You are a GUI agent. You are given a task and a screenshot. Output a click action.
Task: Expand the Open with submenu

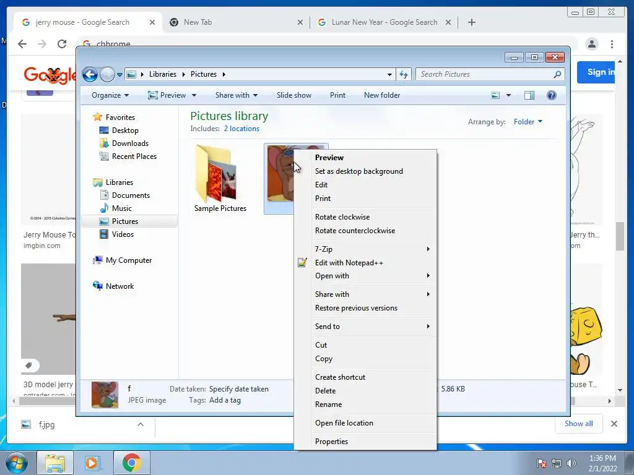(x=372, y=276)
